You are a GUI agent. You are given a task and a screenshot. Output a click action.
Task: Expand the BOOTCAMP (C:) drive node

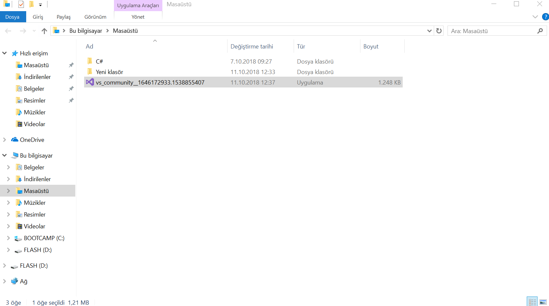(x=9, y=238)
